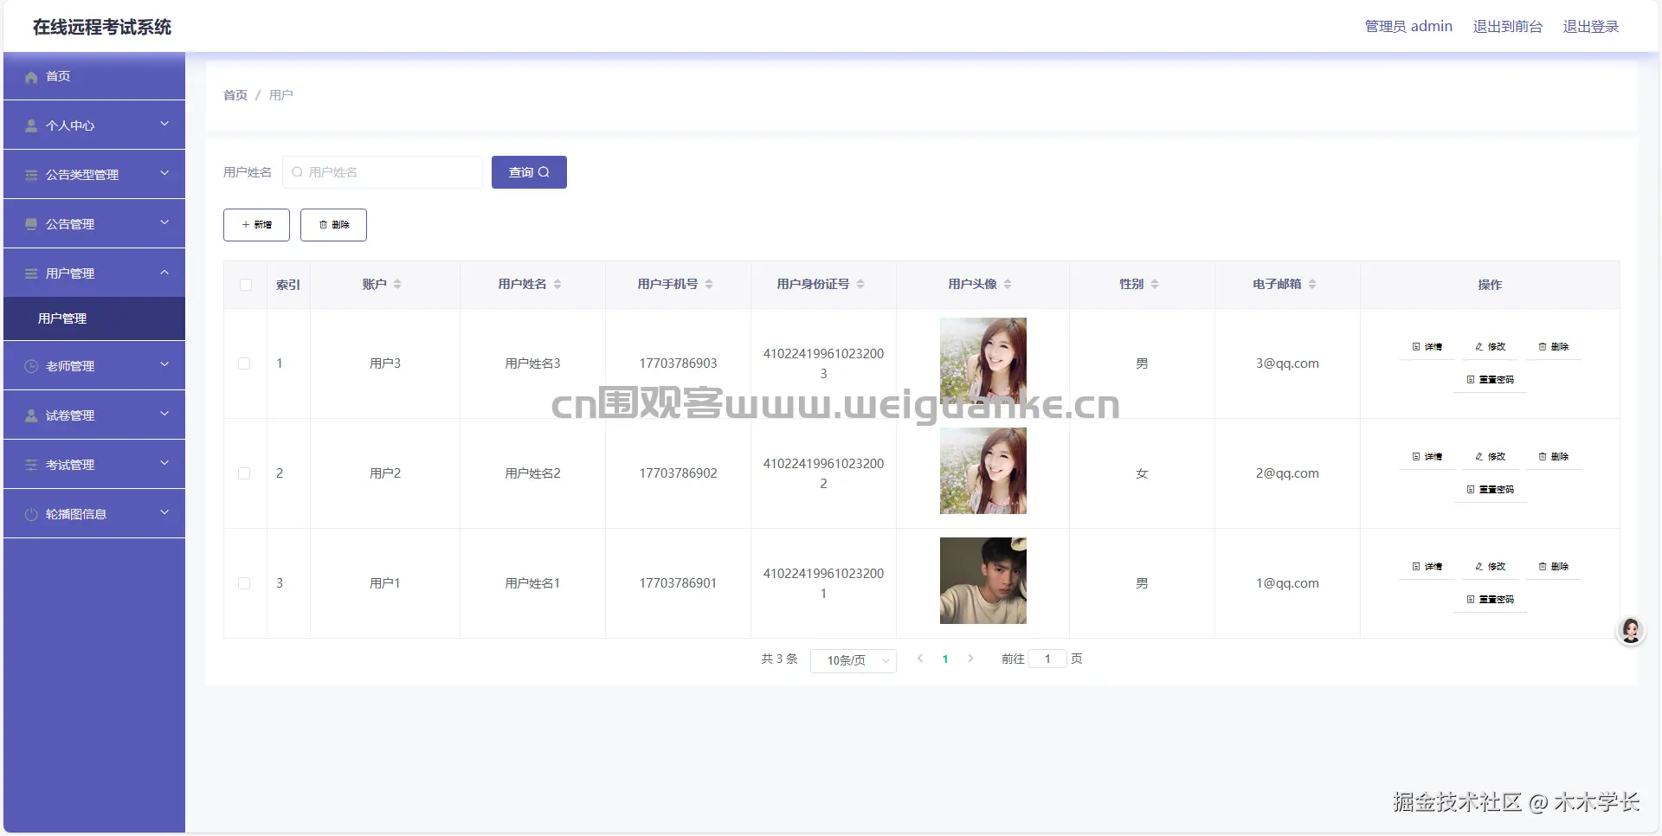Viewport: 1662px width, 836px height.
Task: Check the checkbox for row of 用户2
Action: 245,473
